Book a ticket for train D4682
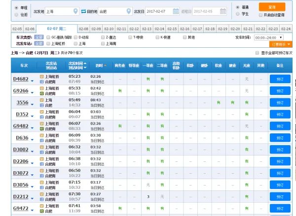 pyautogui.click(x=280, y=79)
